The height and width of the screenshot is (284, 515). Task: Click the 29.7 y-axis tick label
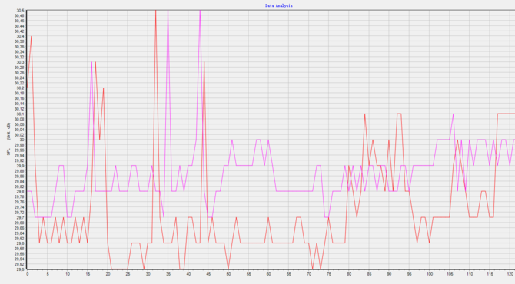click(x=20, y=218)
